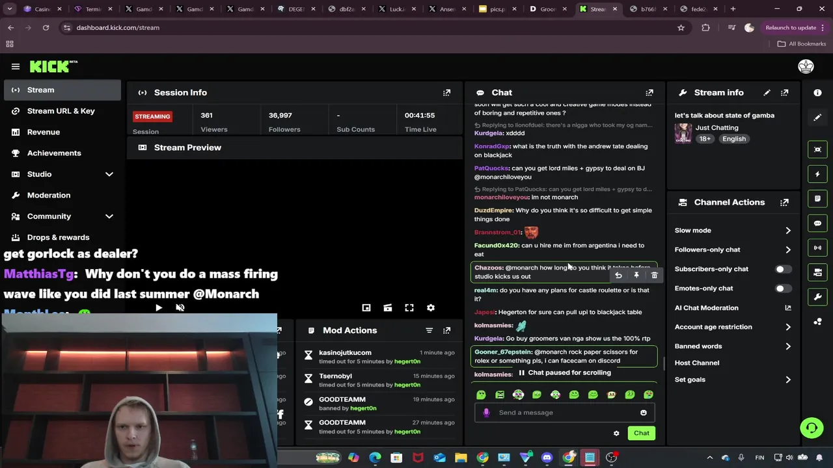Open the green headset support button
The width and height of the screenshot is (833, 468).
[812, 428]
